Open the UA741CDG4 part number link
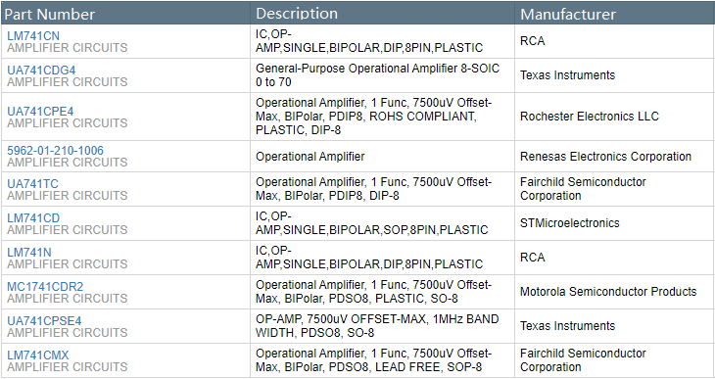 click(41, 71)
